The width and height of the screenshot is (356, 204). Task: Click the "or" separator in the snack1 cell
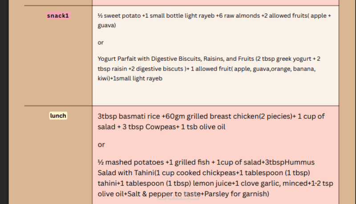101,43
